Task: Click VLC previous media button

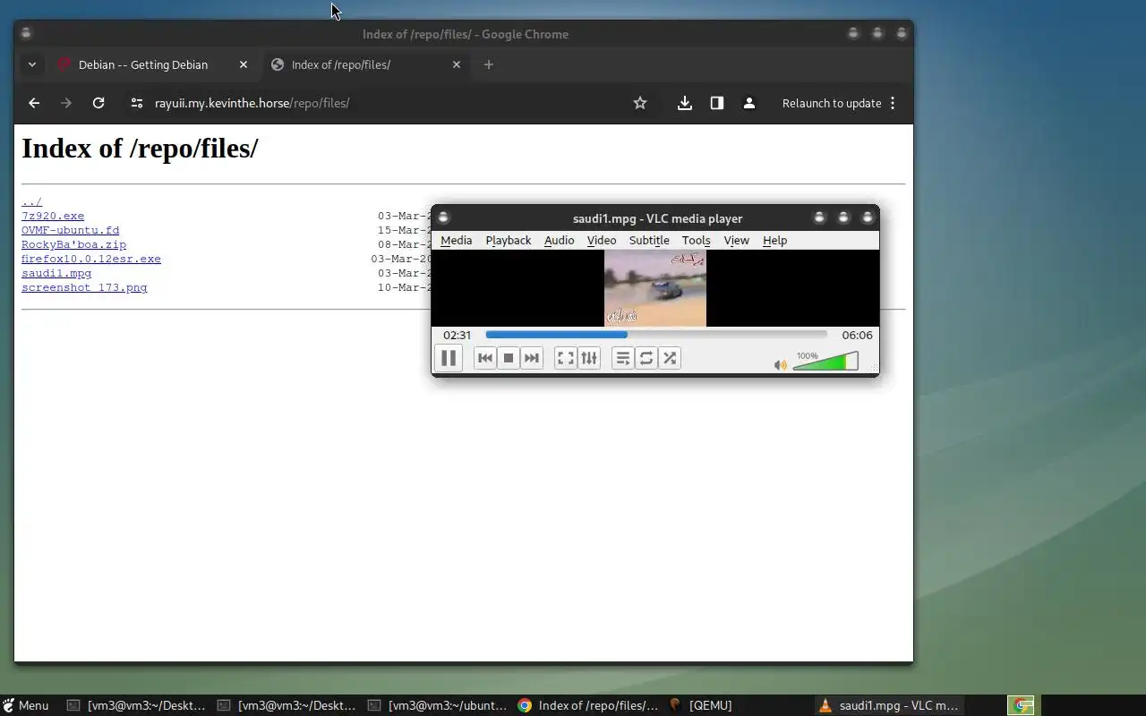Action: 485,358
